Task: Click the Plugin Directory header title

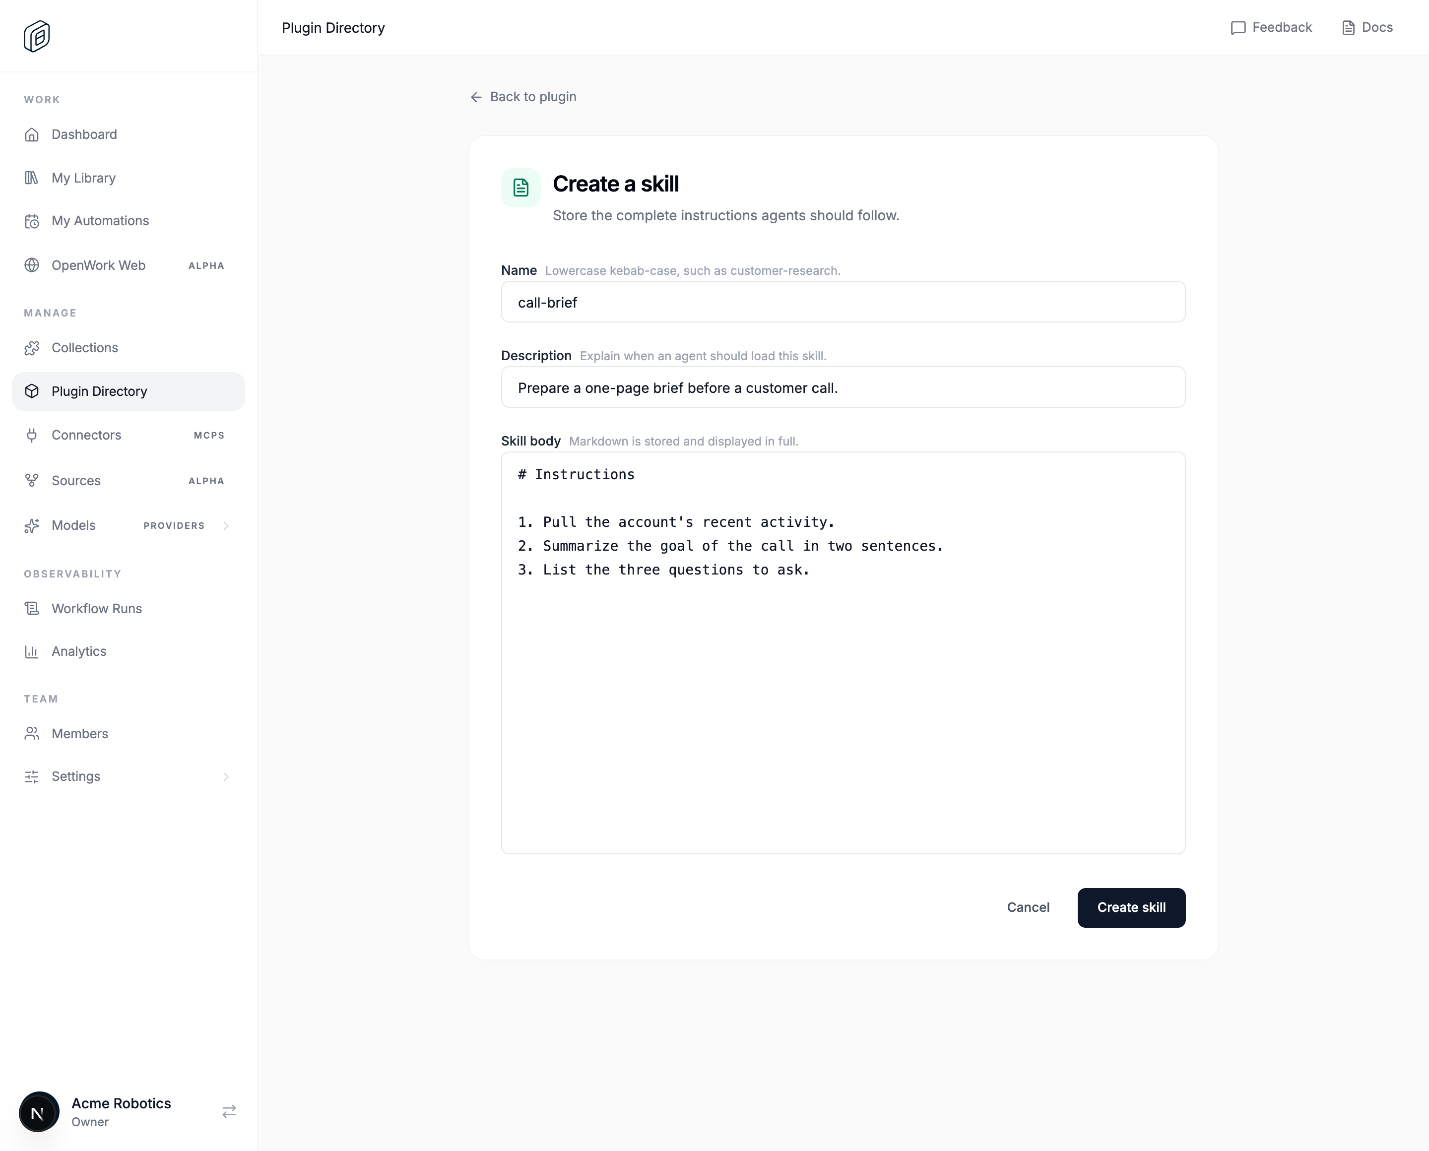Action: click(333, 28)
